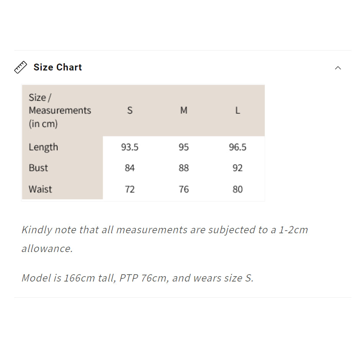Click the 72 waist value
This screenshot has height=352, width=352.
pyautogui.click(x=130, y=189)
